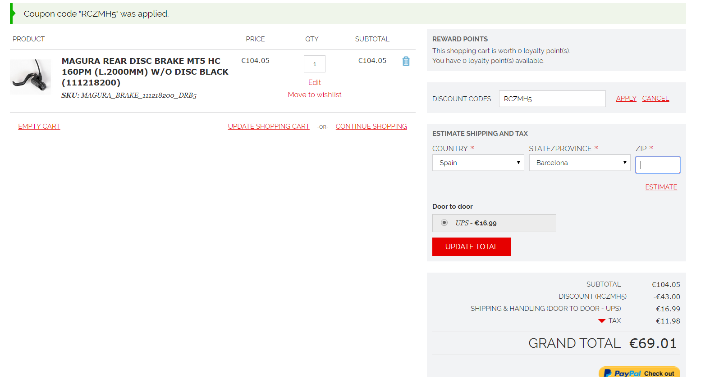Viewport: 710px width, 377px height.
Task: Click the discount code input field
Action: pos(552,99)
